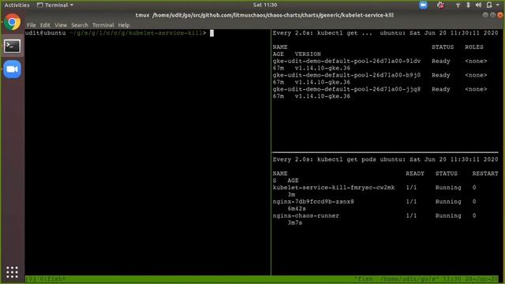The image size is (505, 284).
Task: Open Activities overview
Action: pos(17,5)
